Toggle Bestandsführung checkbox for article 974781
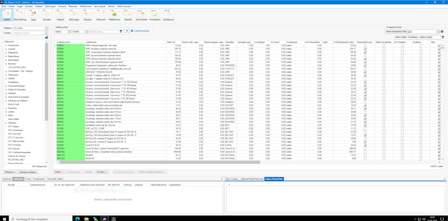 click(365, 65)
